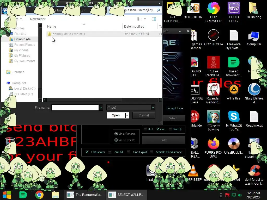Click the Select button under Encrypt Type
This screenshot has width=267, height=200.
click(x=173, y=118)
